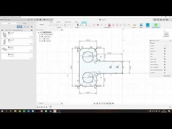Enable the Slice checkbox
This screenshot has width=172, height=129.
point(165,57)
